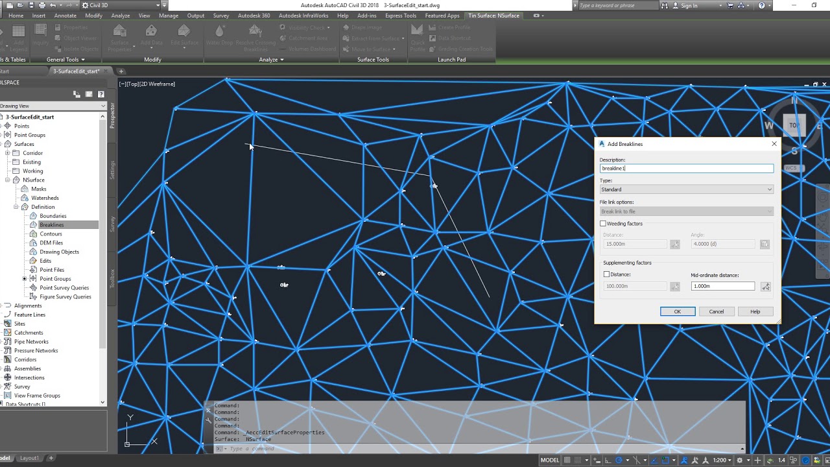830x467 pixels.
Task: Open the Survey ribbon tab
Action: (221, 16)
